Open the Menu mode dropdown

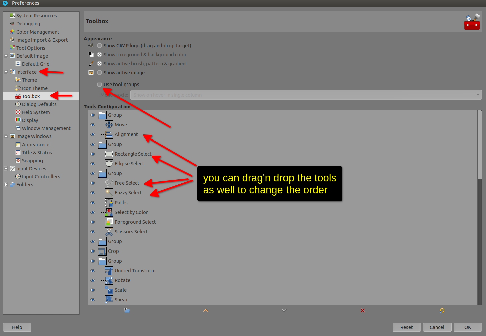(x=306, y=95)
